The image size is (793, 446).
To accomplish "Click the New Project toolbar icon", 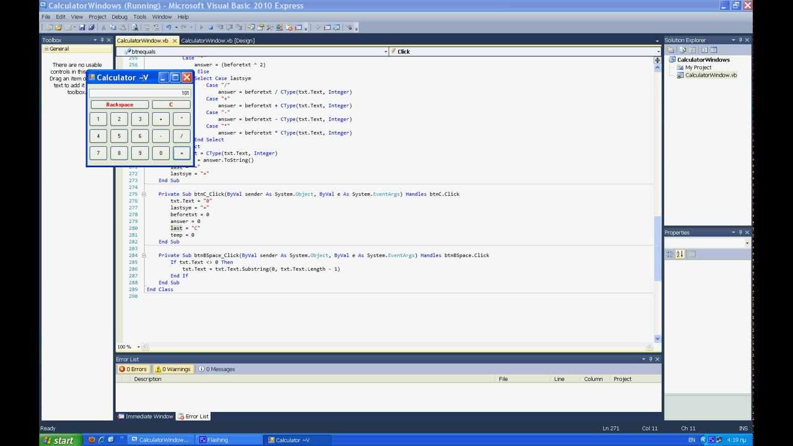I will pyautogui.click(x=49, y=27).
